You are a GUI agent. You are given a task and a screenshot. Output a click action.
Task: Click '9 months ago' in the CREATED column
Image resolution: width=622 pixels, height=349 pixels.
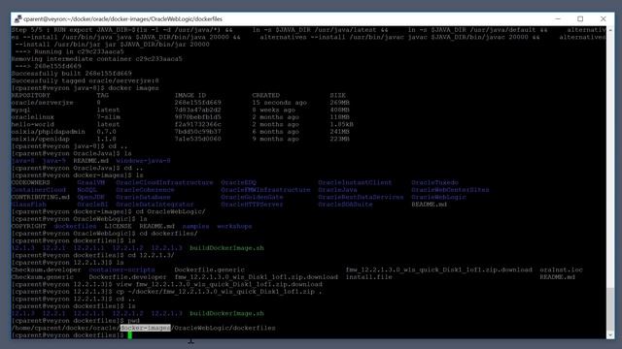[x=276, y=139]
